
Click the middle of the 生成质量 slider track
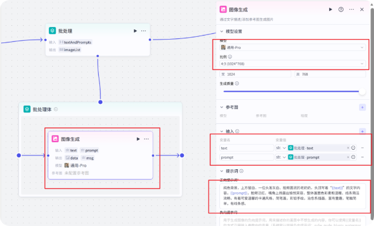tap(291, 91)
